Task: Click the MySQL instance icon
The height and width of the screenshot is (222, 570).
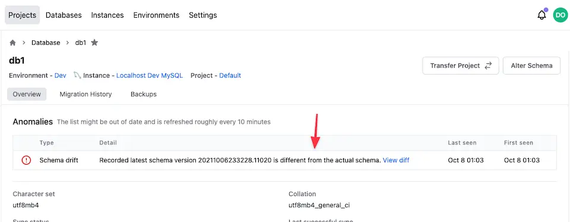Action: [77, 75]
